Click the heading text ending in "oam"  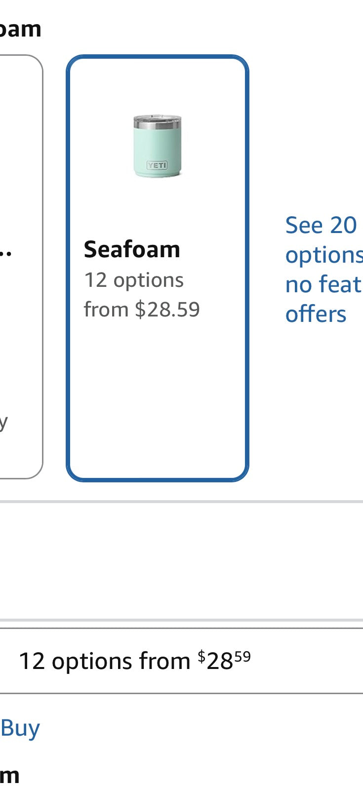[x=20, y=29]
